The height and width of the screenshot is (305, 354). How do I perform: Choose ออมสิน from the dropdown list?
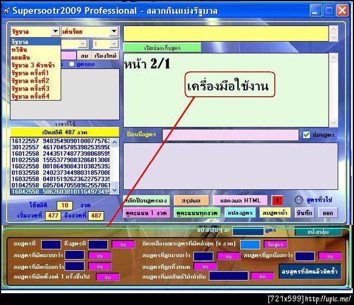(x=35, y=57)
